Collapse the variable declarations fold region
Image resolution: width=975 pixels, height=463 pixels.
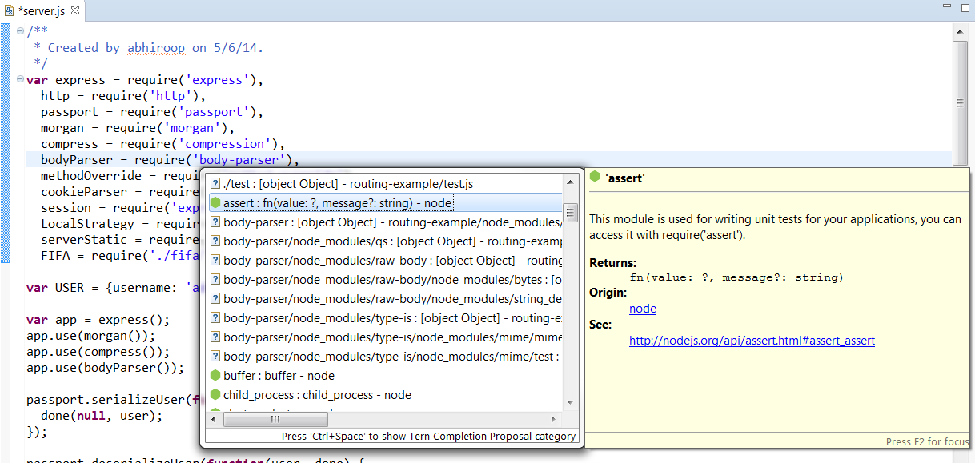coord(18,79)
